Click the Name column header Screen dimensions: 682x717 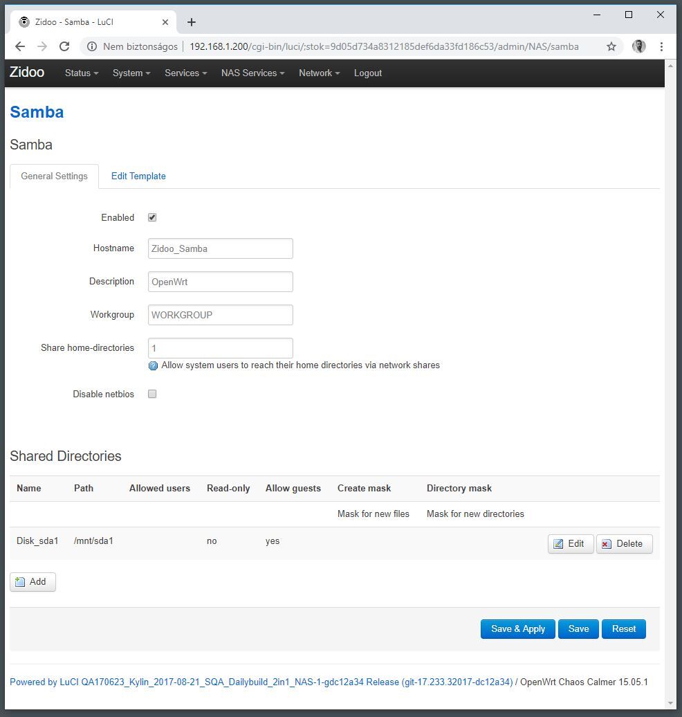click(29, 489)
